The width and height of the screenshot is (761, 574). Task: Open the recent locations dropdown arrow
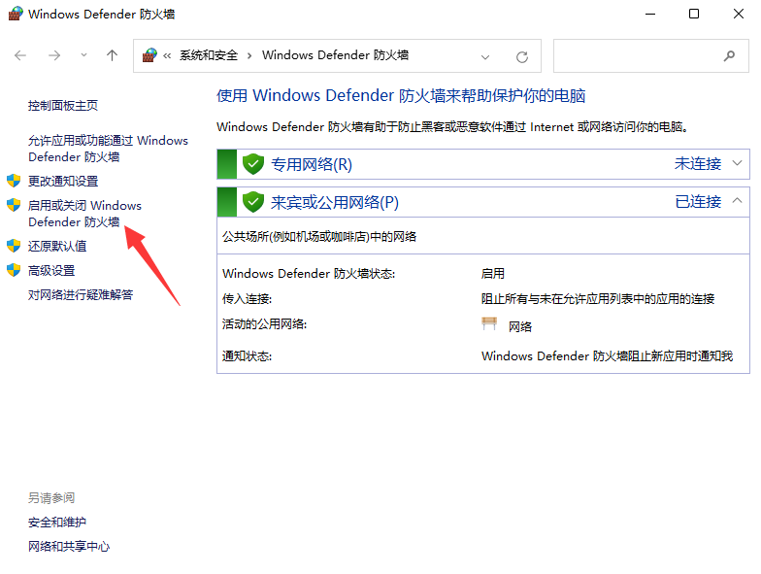83,55
